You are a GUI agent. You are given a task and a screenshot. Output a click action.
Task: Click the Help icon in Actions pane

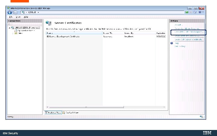[171, 43]
